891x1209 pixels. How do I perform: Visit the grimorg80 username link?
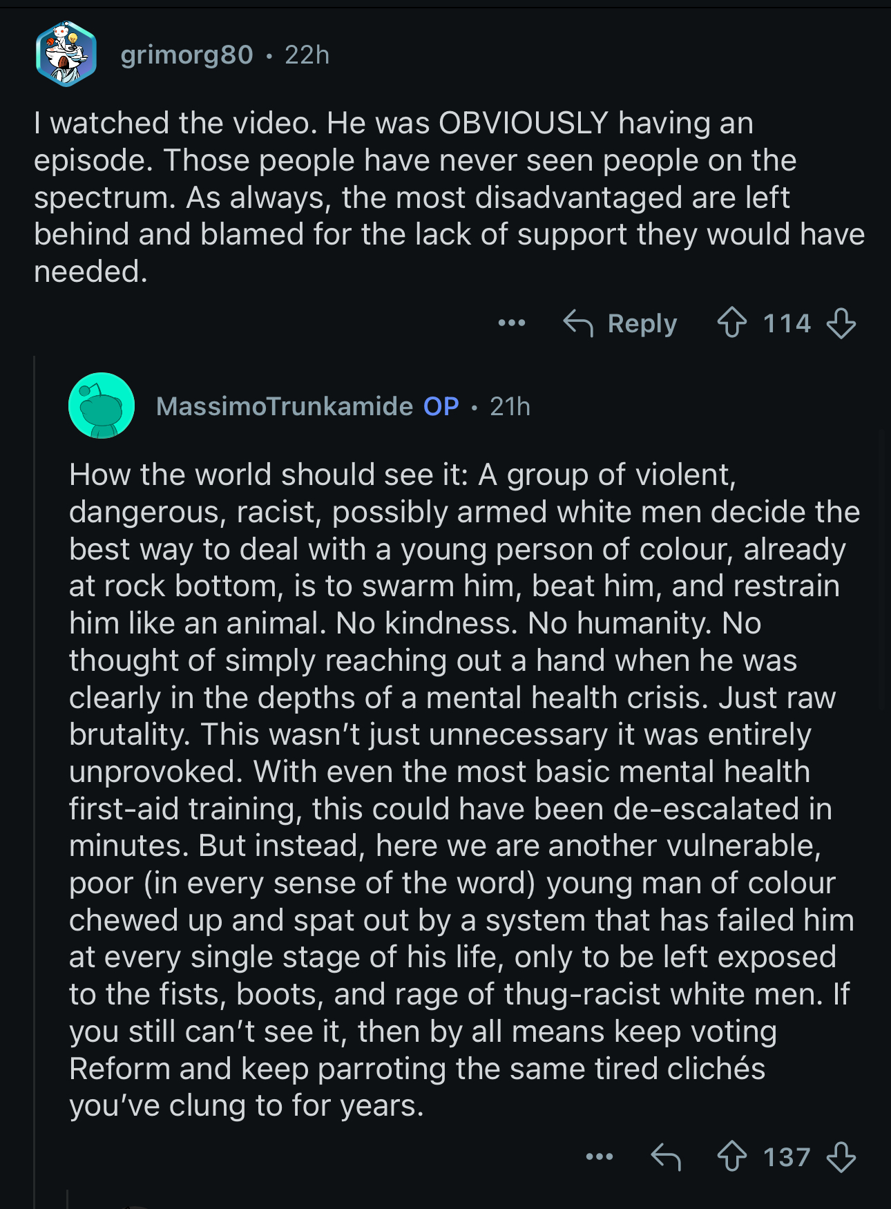186,55
